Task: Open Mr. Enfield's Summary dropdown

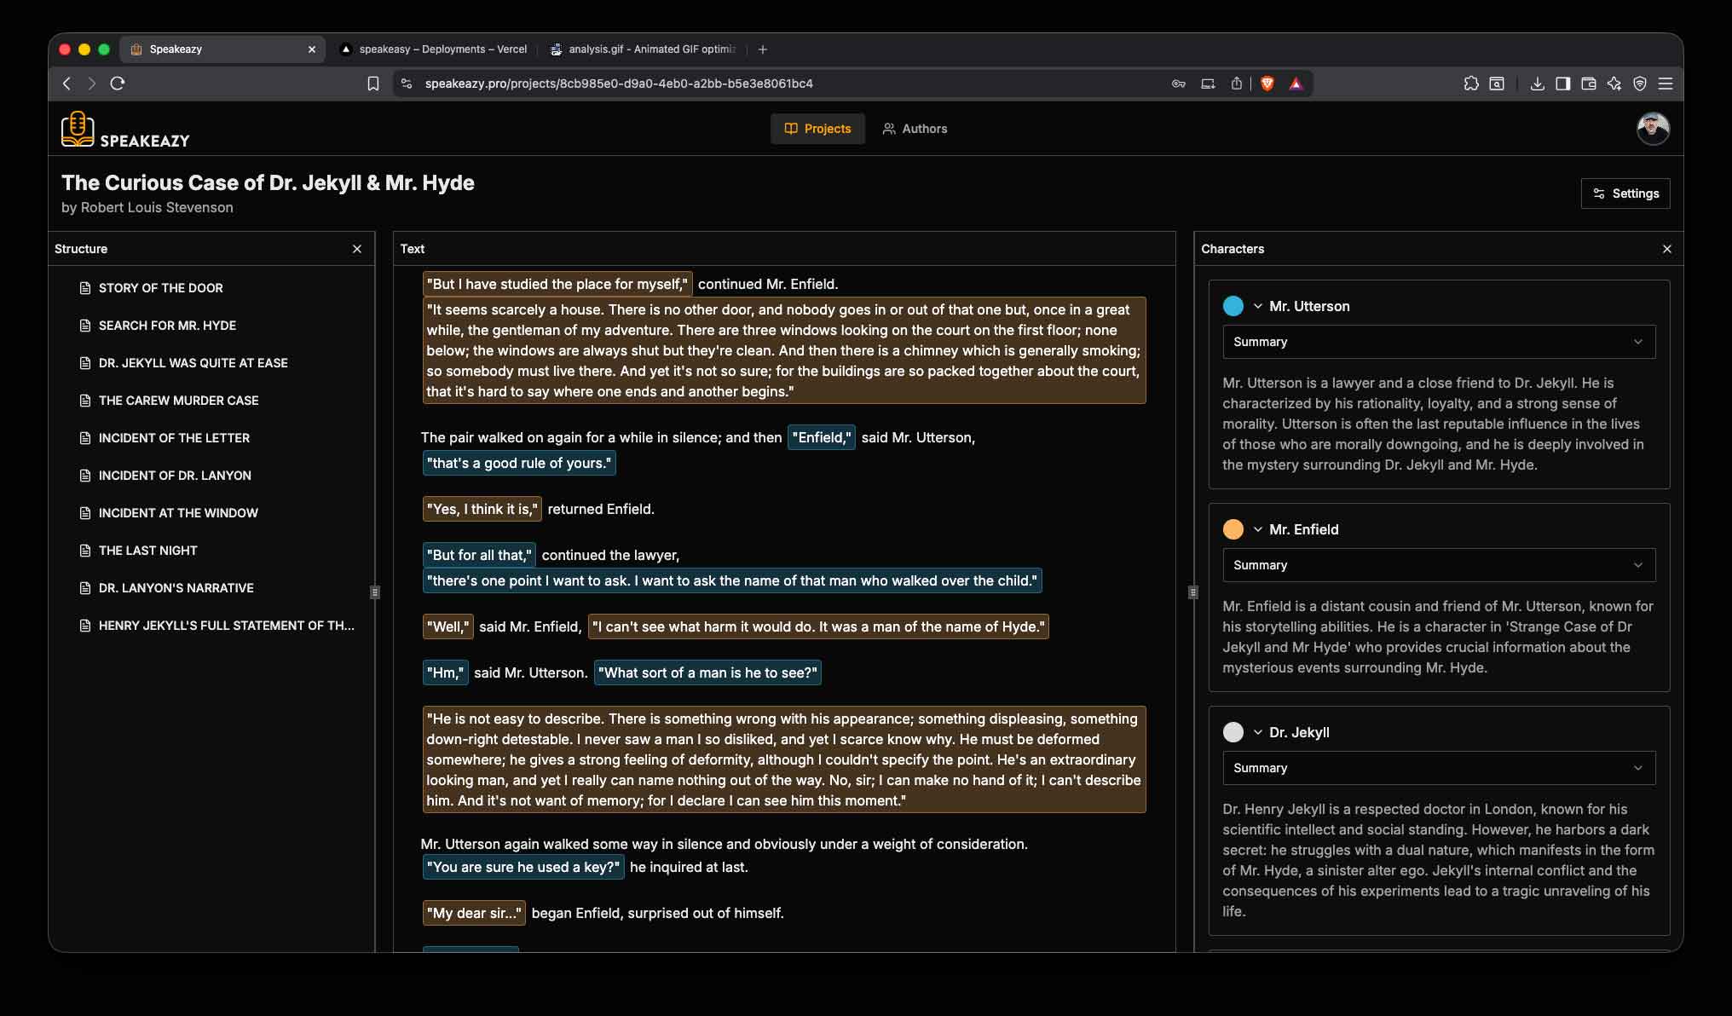Action: tap(1438, 565)
